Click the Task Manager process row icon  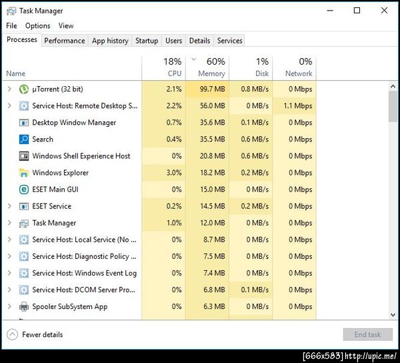[x=24, y=223]
